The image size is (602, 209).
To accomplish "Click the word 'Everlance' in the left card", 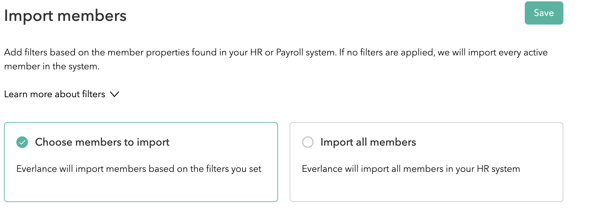I will [37, 169].
